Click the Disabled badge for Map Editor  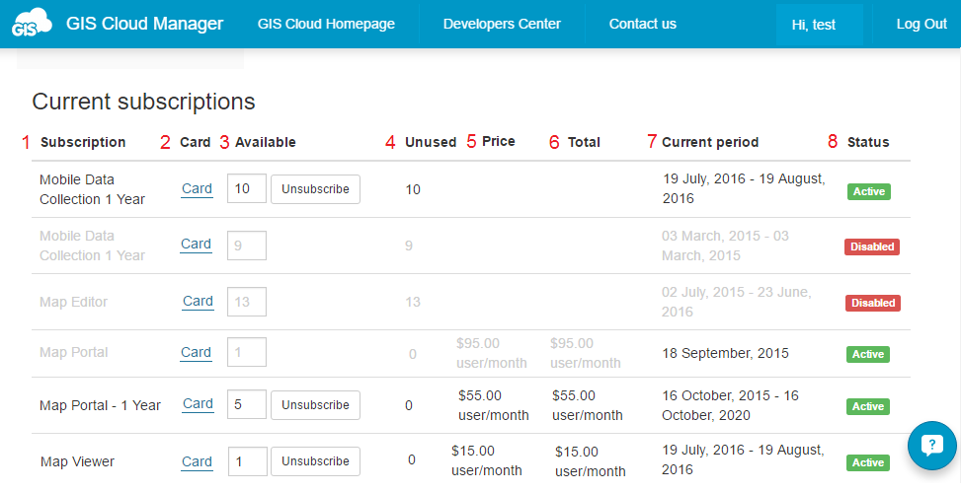pyautogui.click(x=873, y=303)
